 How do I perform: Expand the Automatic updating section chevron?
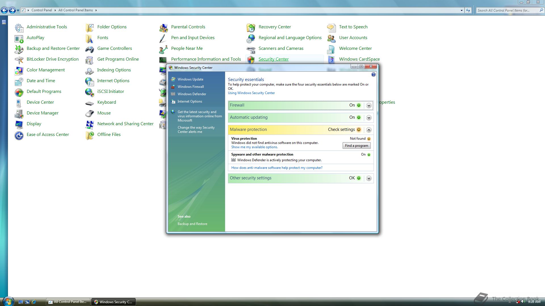pos(369,118)
